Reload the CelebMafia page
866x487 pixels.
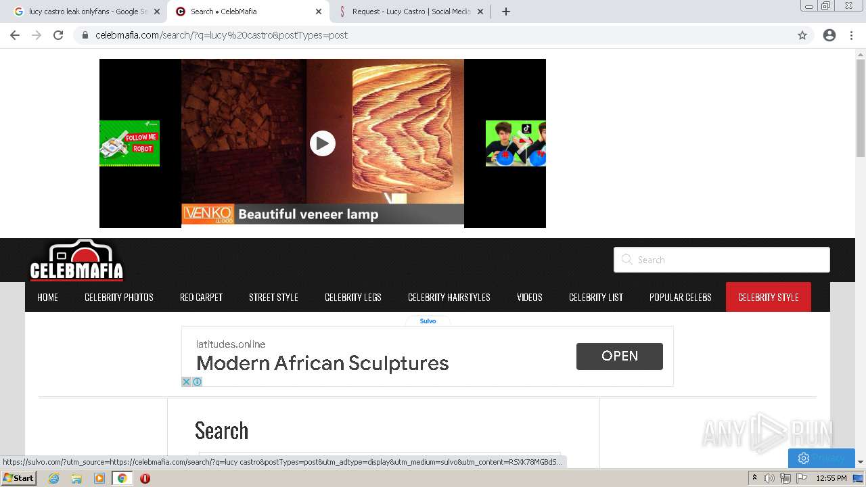coord(58,35)
